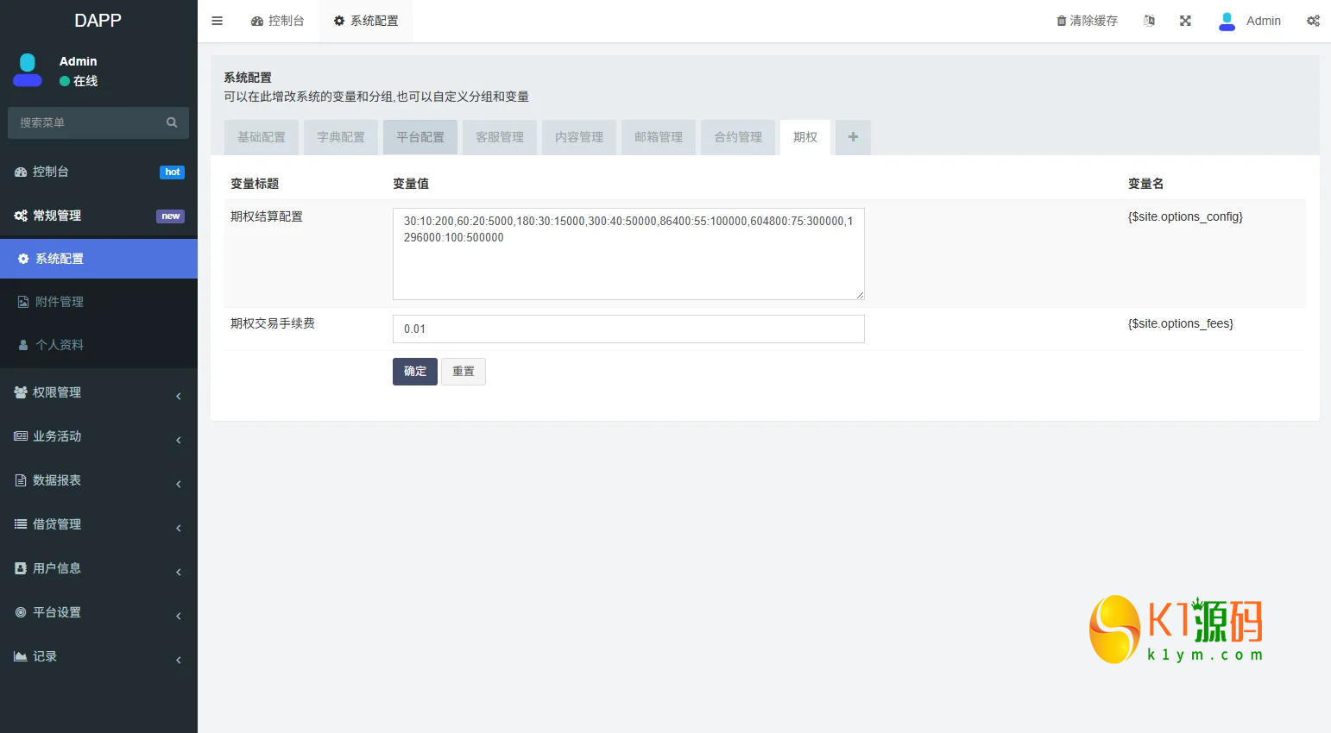Click the DAPP logo title
This screenshot has width=1331, height=733.
tap(98, 21)
